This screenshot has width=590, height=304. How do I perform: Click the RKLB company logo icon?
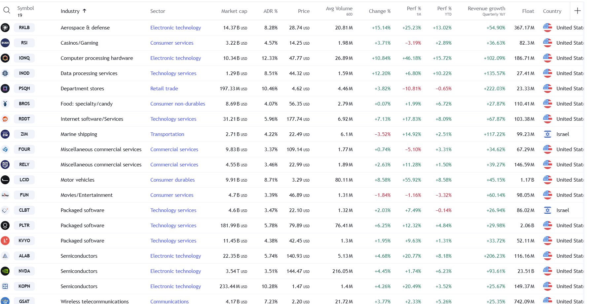[x=5, y=28]
